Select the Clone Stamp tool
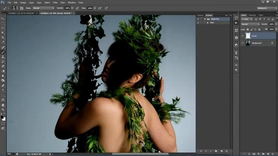Screen dimensions: 278x156 (x=3, y=57)
